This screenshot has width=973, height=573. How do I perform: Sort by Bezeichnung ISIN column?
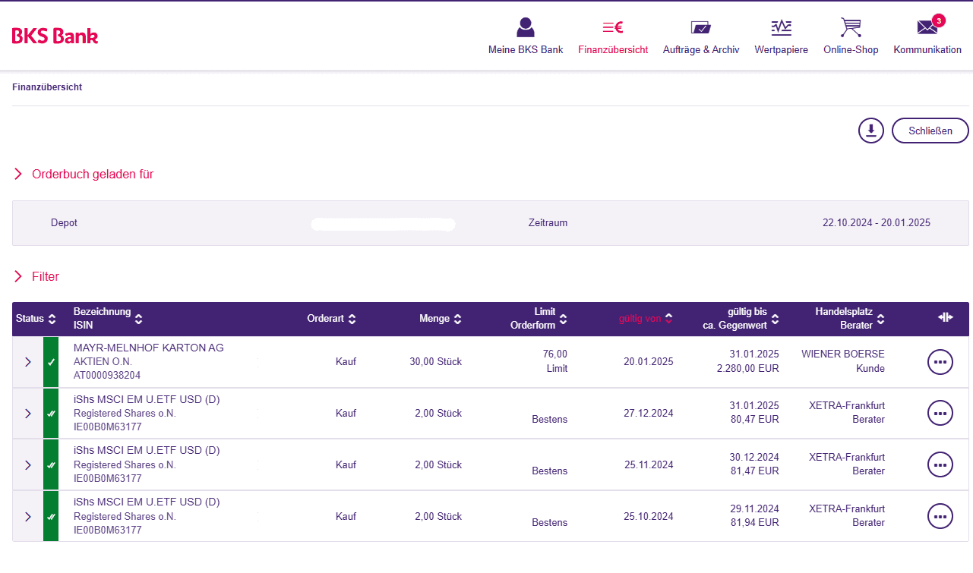108,319
